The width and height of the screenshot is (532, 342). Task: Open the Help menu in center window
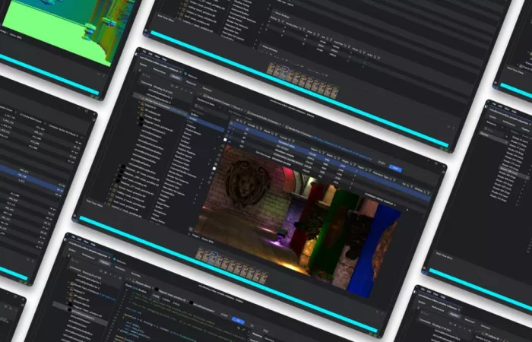(164, 60)
